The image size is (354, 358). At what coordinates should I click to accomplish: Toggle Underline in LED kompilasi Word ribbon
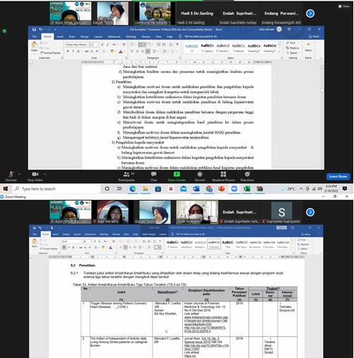(78, 52)
